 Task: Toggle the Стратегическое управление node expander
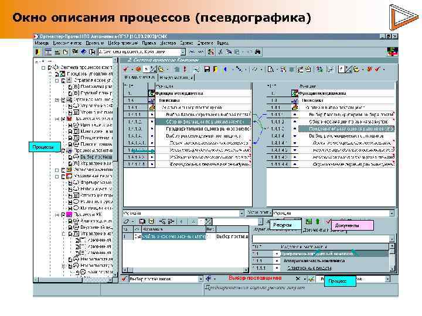pyautogui.click(x=57, y=81)
